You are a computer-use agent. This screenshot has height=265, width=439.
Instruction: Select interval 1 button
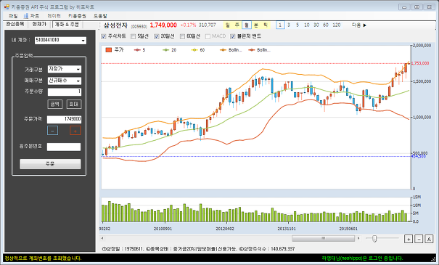click(x=280, y=25)
